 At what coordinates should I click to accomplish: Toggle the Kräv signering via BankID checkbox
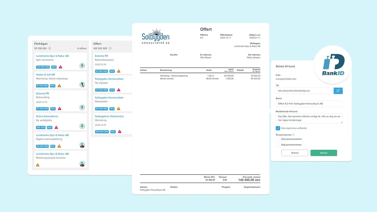[x=278, y=128]
